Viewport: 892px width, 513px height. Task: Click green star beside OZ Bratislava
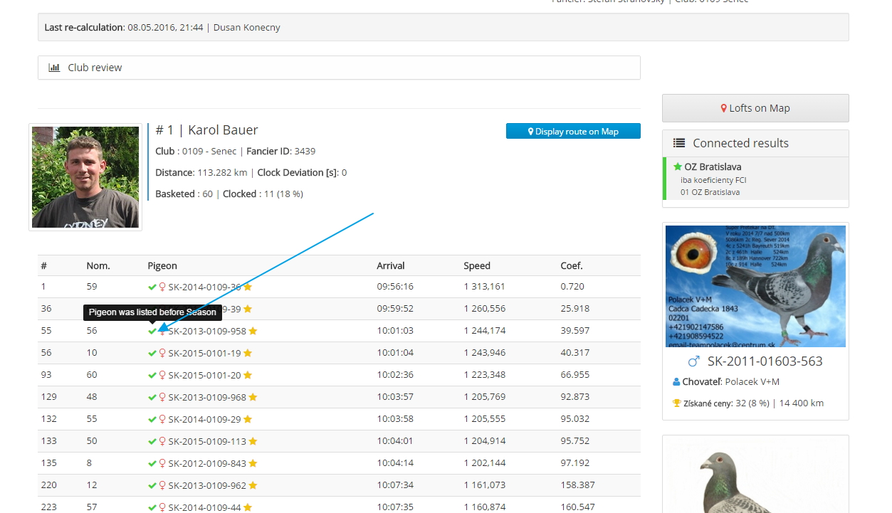coord(678,166)
